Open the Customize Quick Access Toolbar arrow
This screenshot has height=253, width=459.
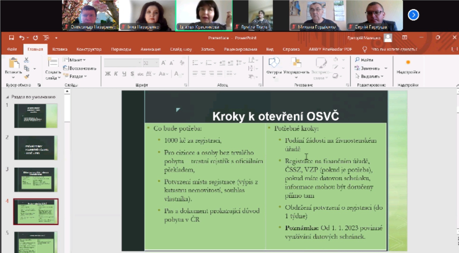[x=56, y=38]
